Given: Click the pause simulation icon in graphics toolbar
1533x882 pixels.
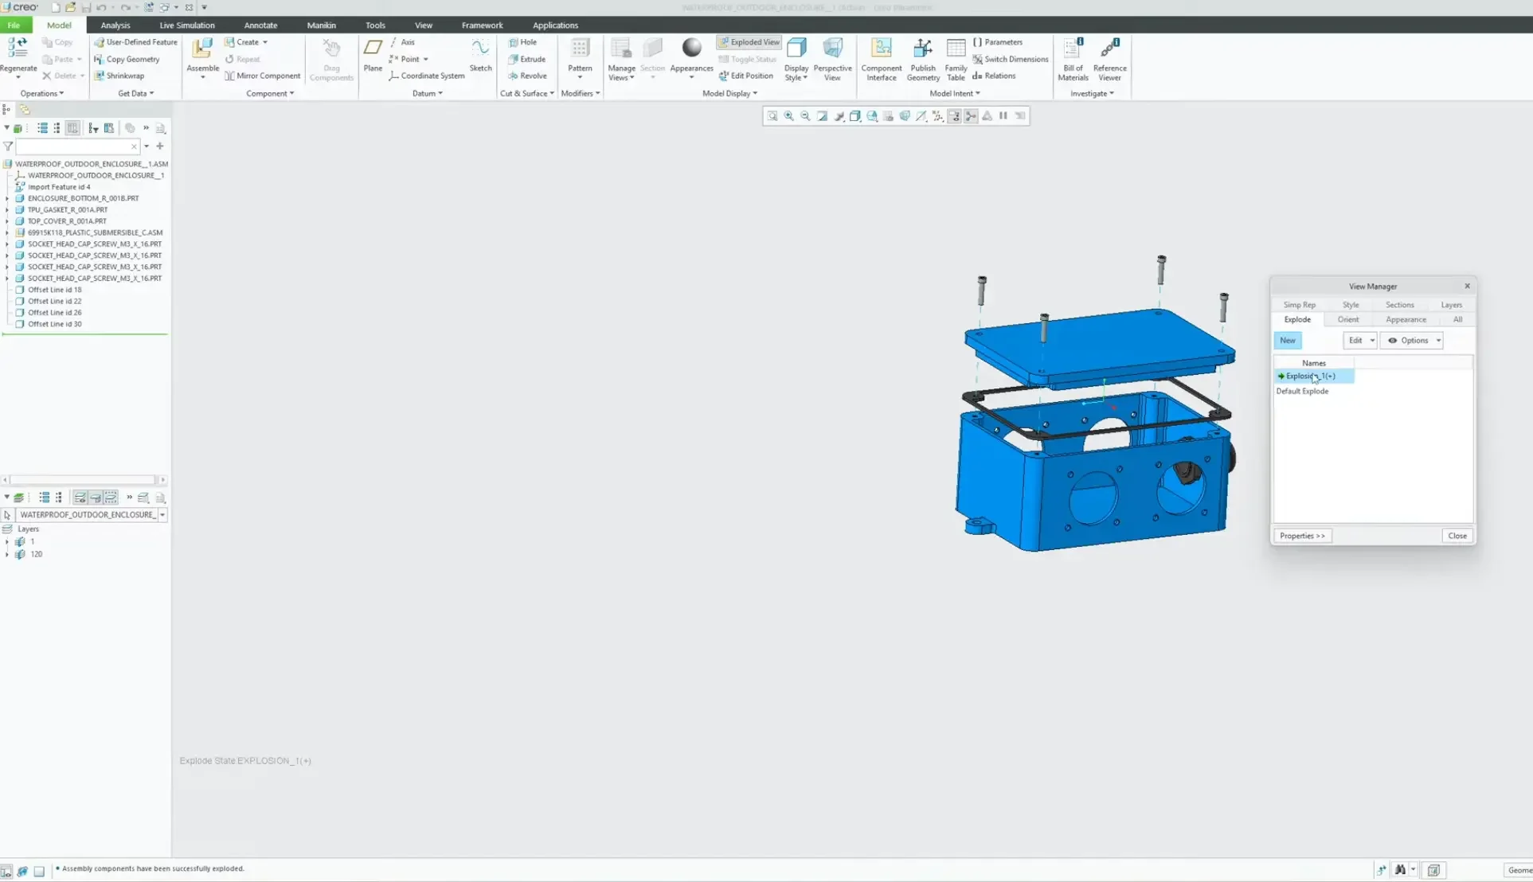Looking at the screenshot, I should (x=1003, y=116).
